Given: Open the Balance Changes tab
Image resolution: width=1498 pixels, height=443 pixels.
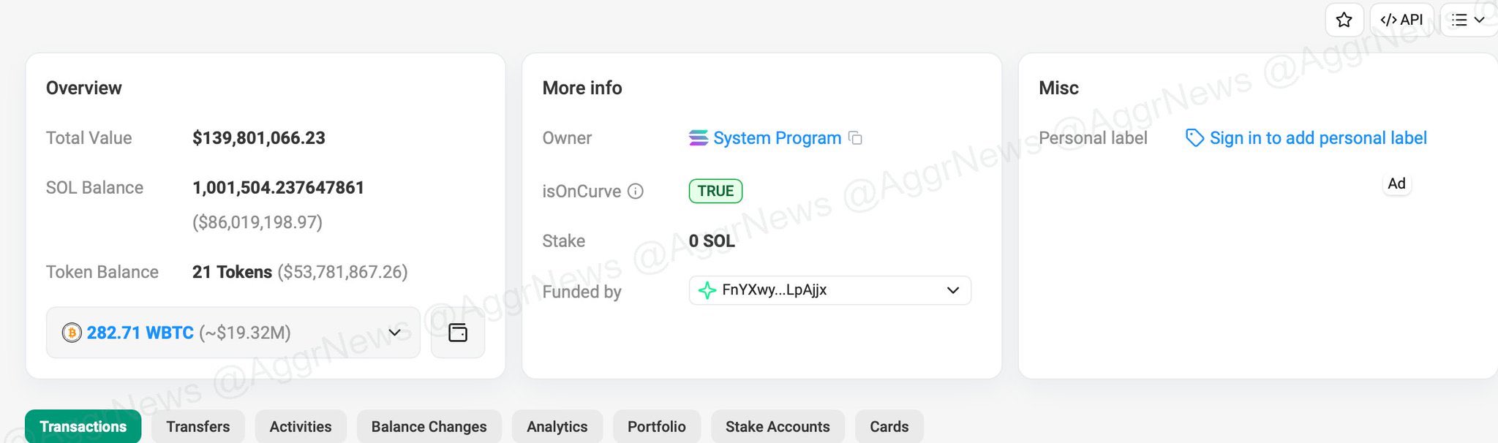Looking at the screenshot, I should click(429, 427).
